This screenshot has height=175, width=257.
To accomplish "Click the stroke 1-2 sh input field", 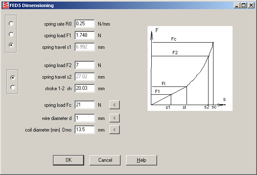I will click(85, 89).
